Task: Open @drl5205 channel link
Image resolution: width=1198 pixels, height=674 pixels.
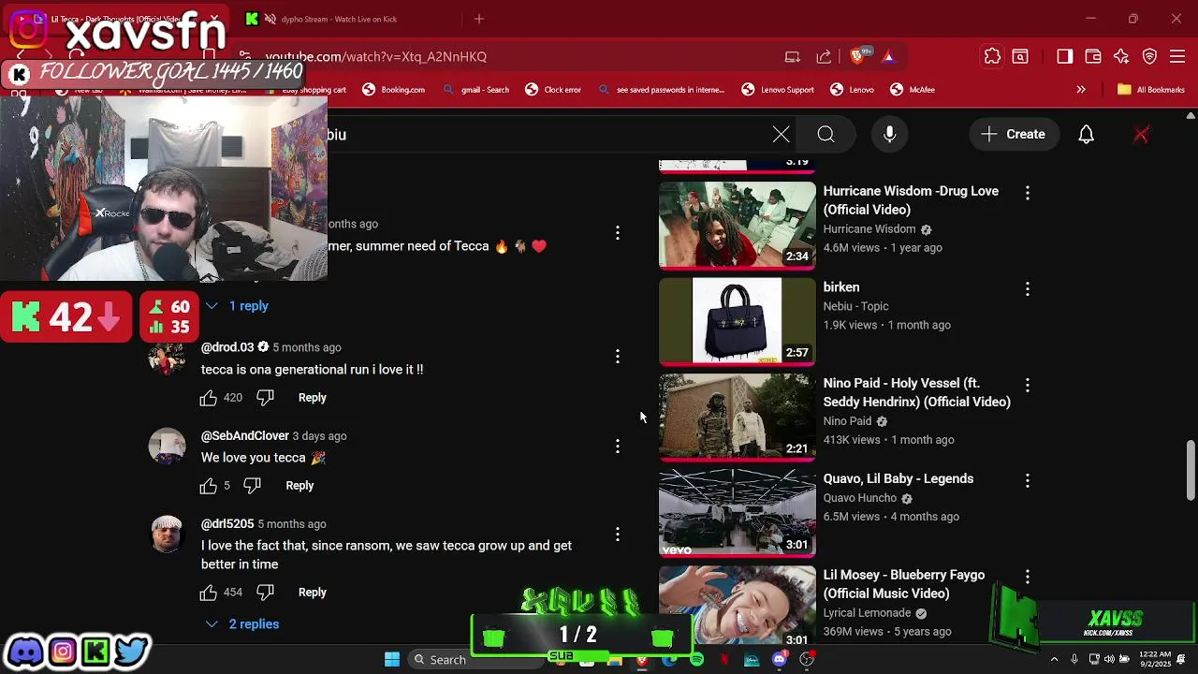Action: 227,524
